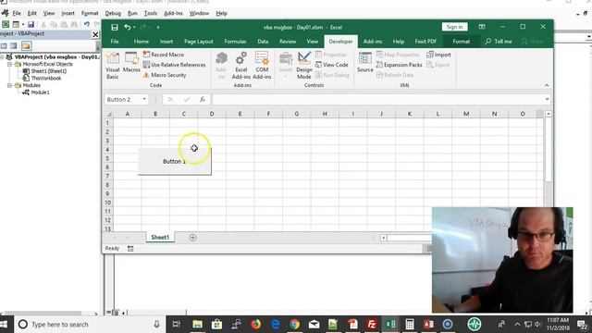Click macro recording icon in status bar

click(x=130, y=249)
